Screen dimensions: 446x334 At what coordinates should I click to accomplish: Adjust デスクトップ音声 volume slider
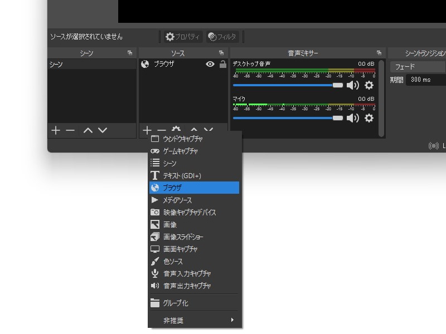[x=288, y=85]
